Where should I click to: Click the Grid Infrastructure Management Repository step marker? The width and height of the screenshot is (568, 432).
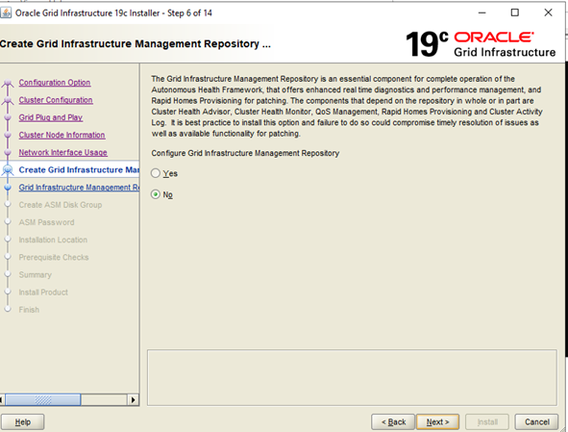tap(8, 188)
